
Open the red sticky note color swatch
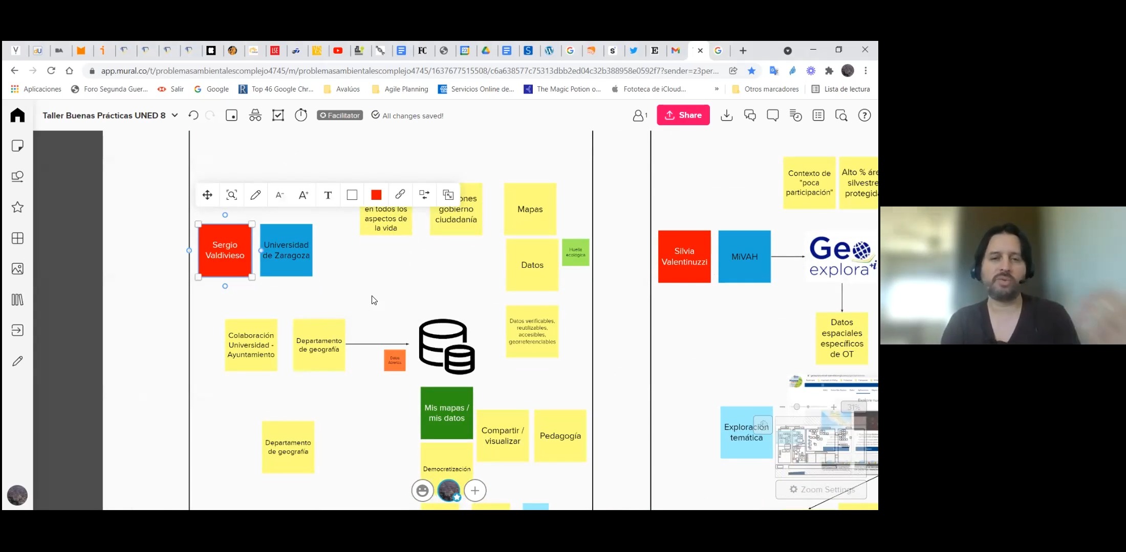pyautogui.click(x=376, y=195)
